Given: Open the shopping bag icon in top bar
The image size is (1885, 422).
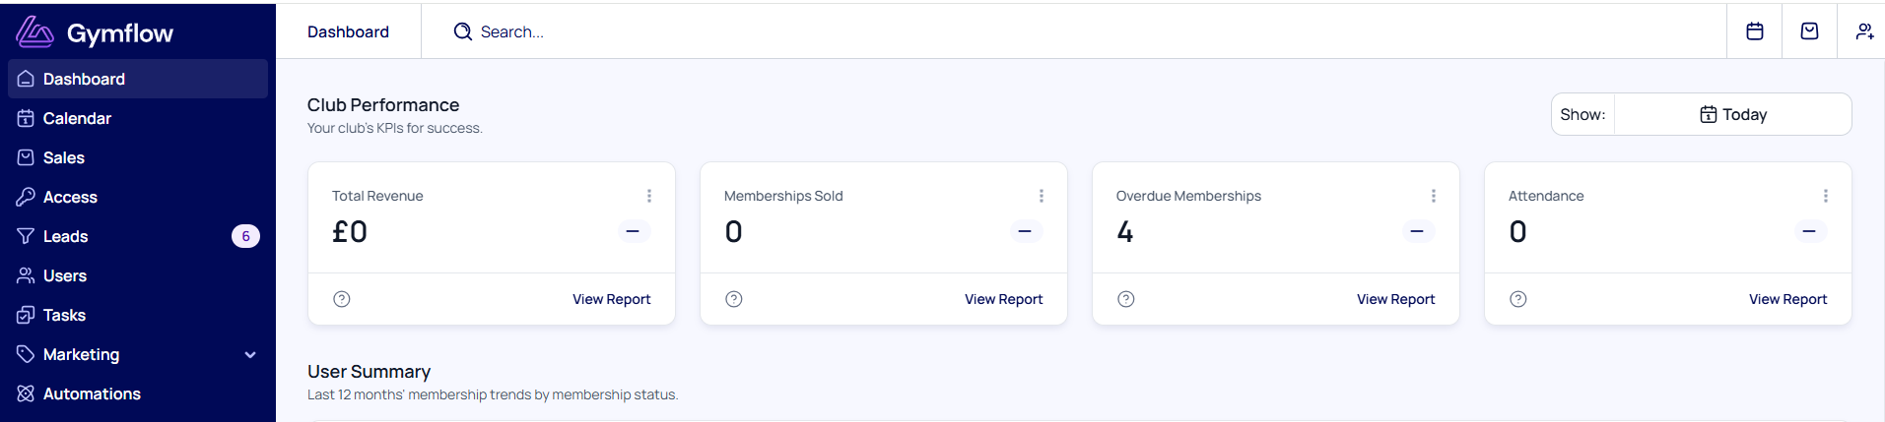Looking at the screenshot, I should (x=1810, y=31).
